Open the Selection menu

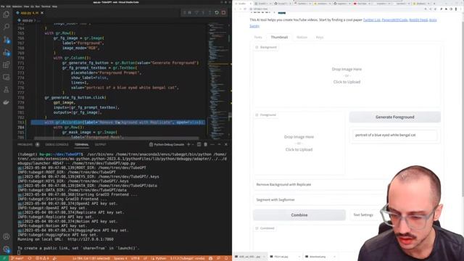pyautogui.click(x=17, y=7)
